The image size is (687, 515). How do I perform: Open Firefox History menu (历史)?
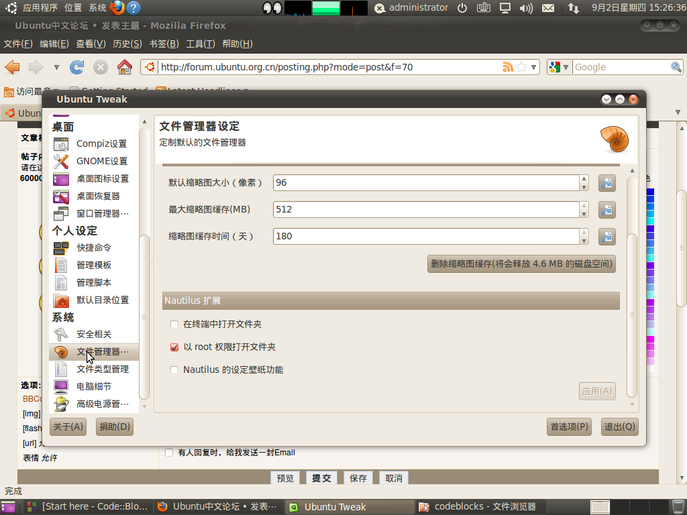[x=127, y=44]
